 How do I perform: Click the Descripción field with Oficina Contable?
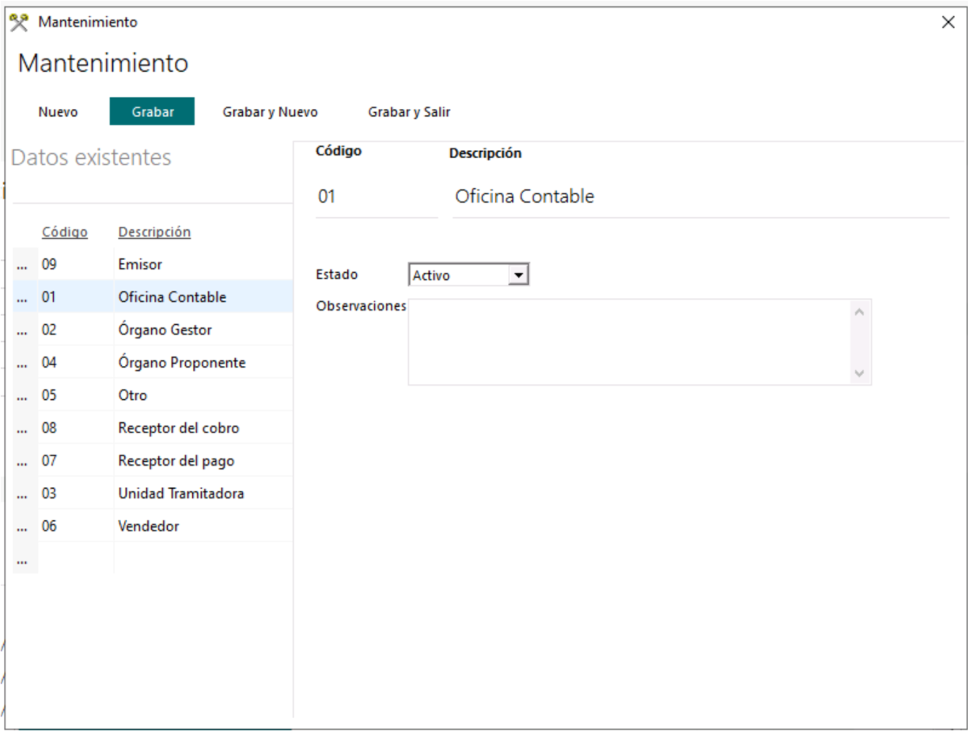(700, 197)
